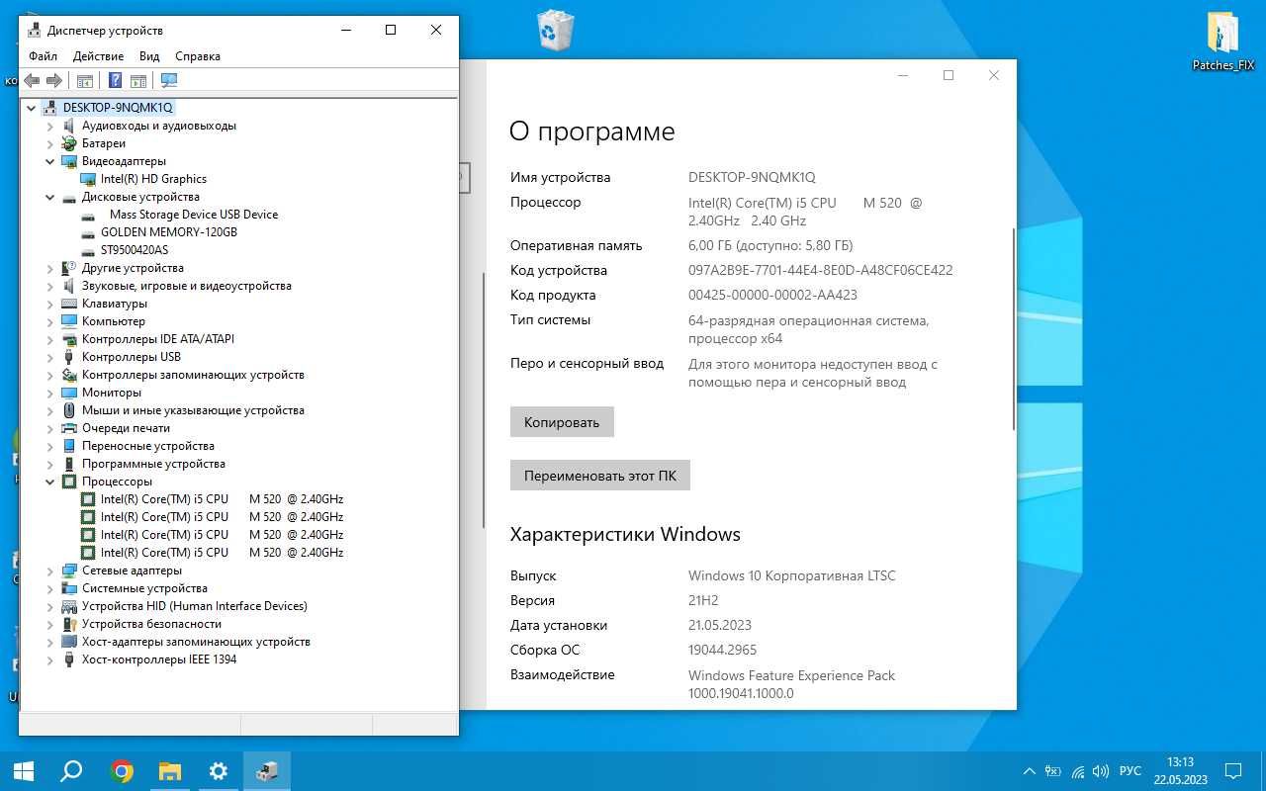Select Устройства безопасности tree item
Viewport: 1266px width, 791px height.
[x=151, y=624]
